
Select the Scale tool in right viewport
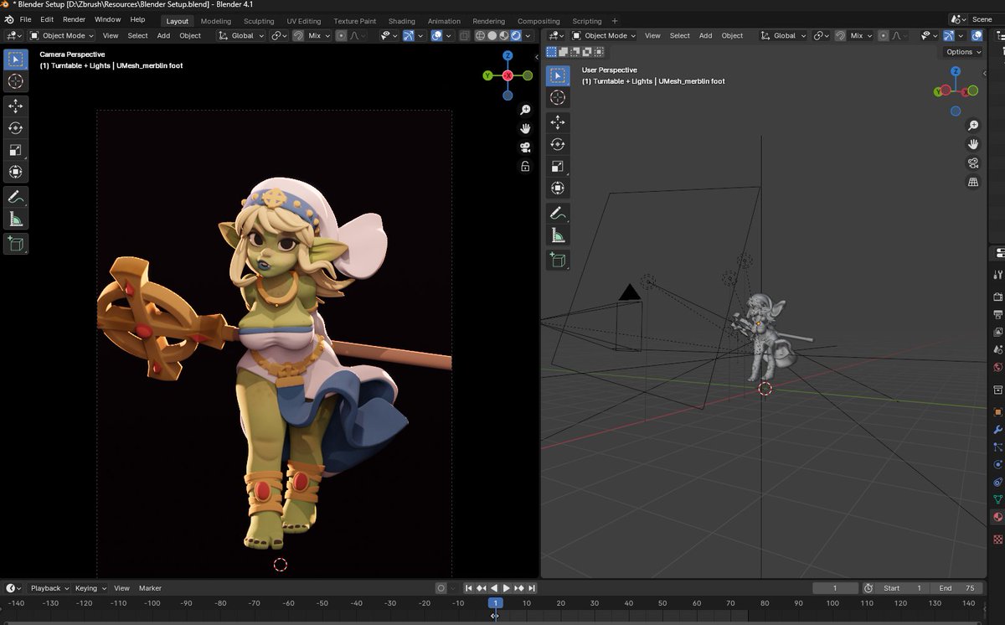pos(558,166)
